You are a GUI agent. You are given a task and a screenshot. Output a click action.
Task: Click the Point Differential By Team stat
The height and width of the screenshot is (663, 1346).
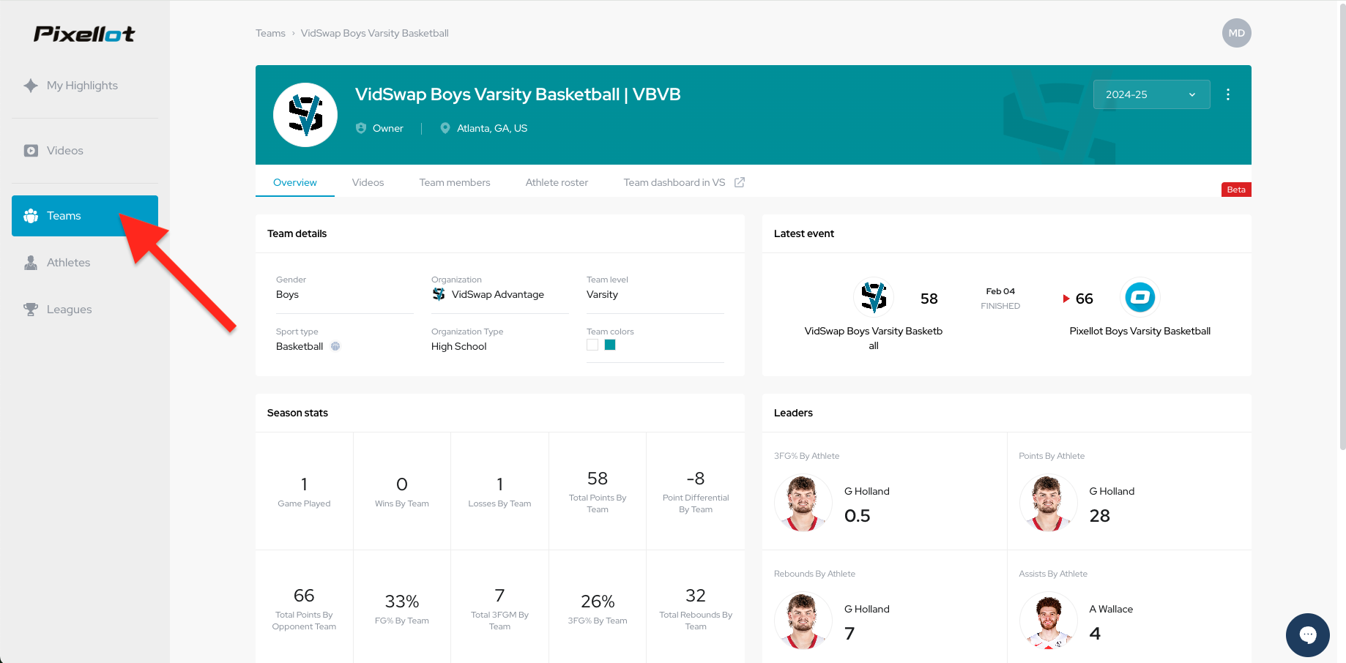point(696,491)
